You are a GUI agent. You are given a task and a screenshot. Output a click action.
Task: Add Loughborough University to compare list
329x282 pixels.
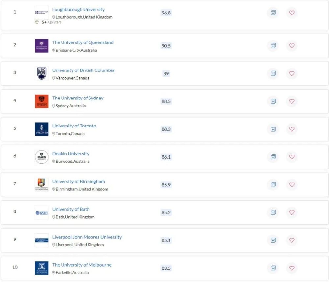tap(273, 13)
